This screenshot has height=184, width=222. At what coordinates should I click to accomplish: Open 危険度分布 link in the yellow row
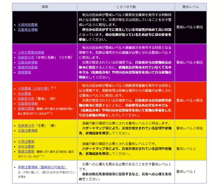26,125
